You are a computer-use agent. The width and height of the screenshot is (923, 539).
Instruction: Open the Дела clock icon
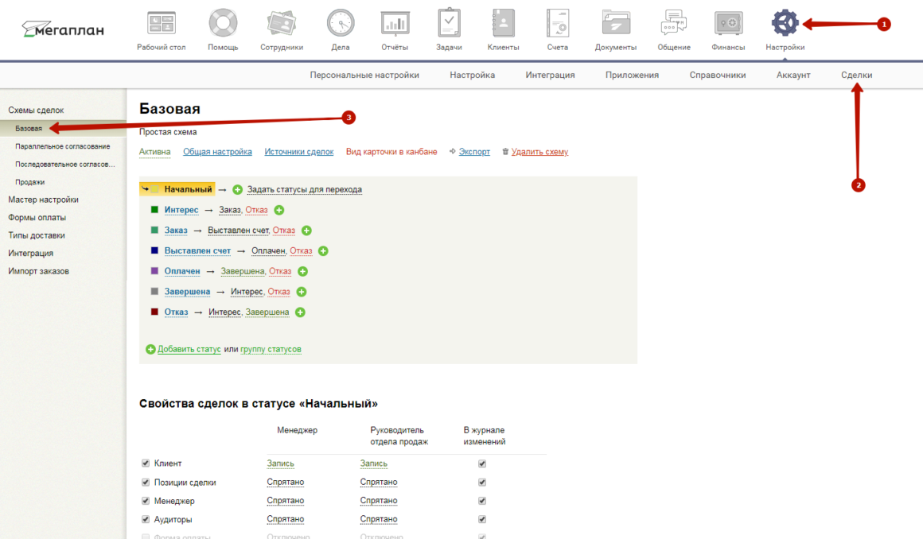coord(341,24)
